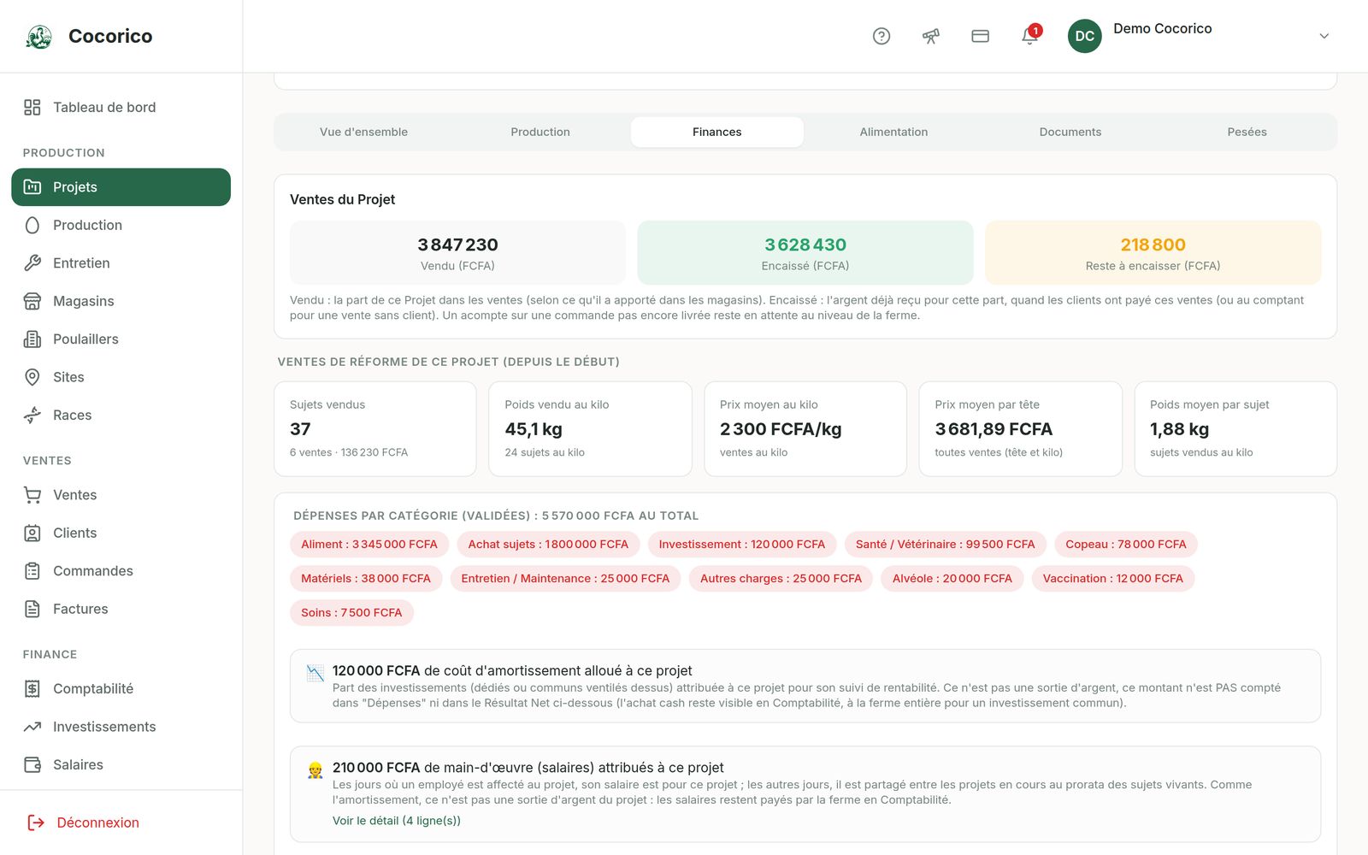Click the Poulaillers building icon
This screenshot has width=1368, height=855.
click(x=32, y=339)
